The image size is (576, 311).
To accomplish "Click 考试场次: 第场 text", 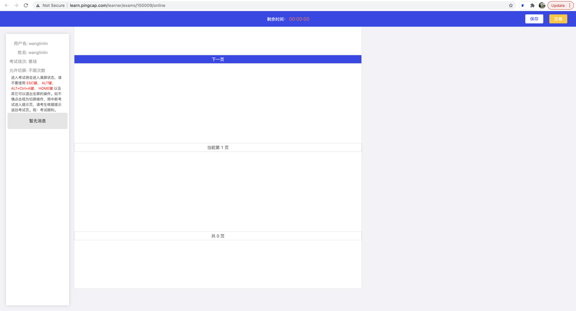I will coord(23,62).
